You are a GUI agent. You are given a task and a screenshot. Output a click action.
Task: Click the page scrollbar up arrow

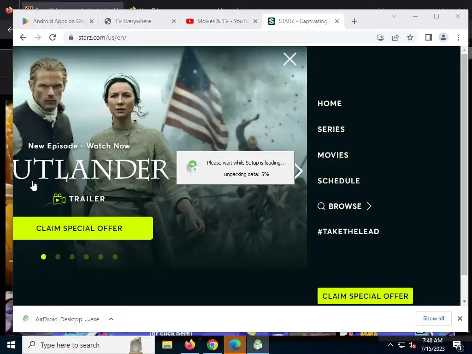click(464, 50)
